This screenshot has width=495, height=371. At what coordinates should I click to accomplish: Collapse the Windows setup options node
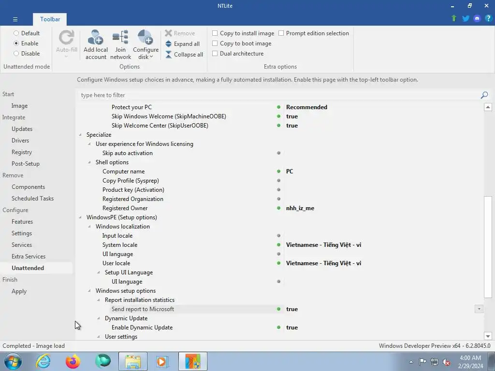click(x=89, y=291)
